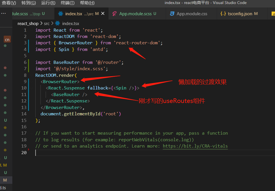Open the 终端(T) menu
This screenshot has width=275, height=191.
pyautogui.click(x=67, y=3)
